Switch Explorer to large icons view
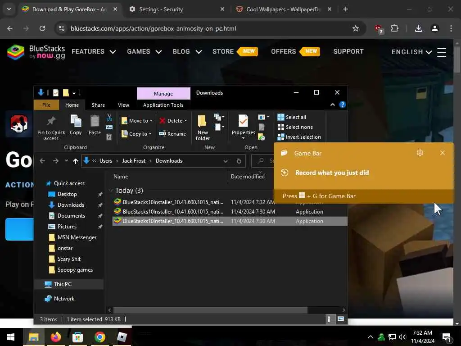The height and width of the screenshot is (346, 461). (341, 319)
